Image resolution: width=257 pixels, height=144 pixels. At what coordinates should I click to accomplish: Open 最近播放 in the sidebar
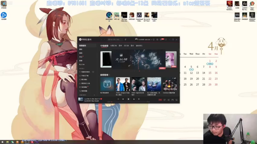[83, 79]
